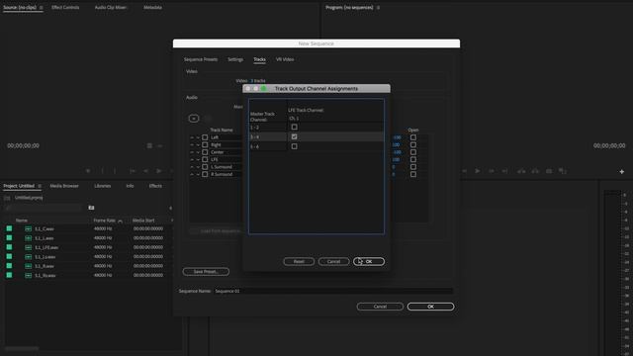Open the Project panel menu icon
The image size is (633, 356).
(40, 186)
